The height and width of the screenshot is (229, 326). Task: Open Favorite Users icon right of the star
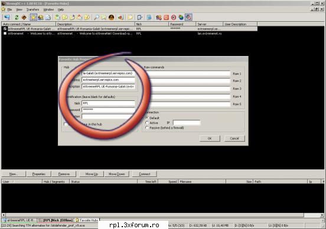[x=41, y=17]
